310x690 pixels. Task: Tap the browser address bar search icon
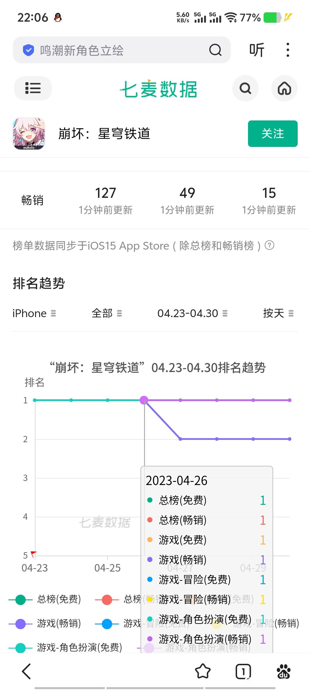click(x=215, y=50)
